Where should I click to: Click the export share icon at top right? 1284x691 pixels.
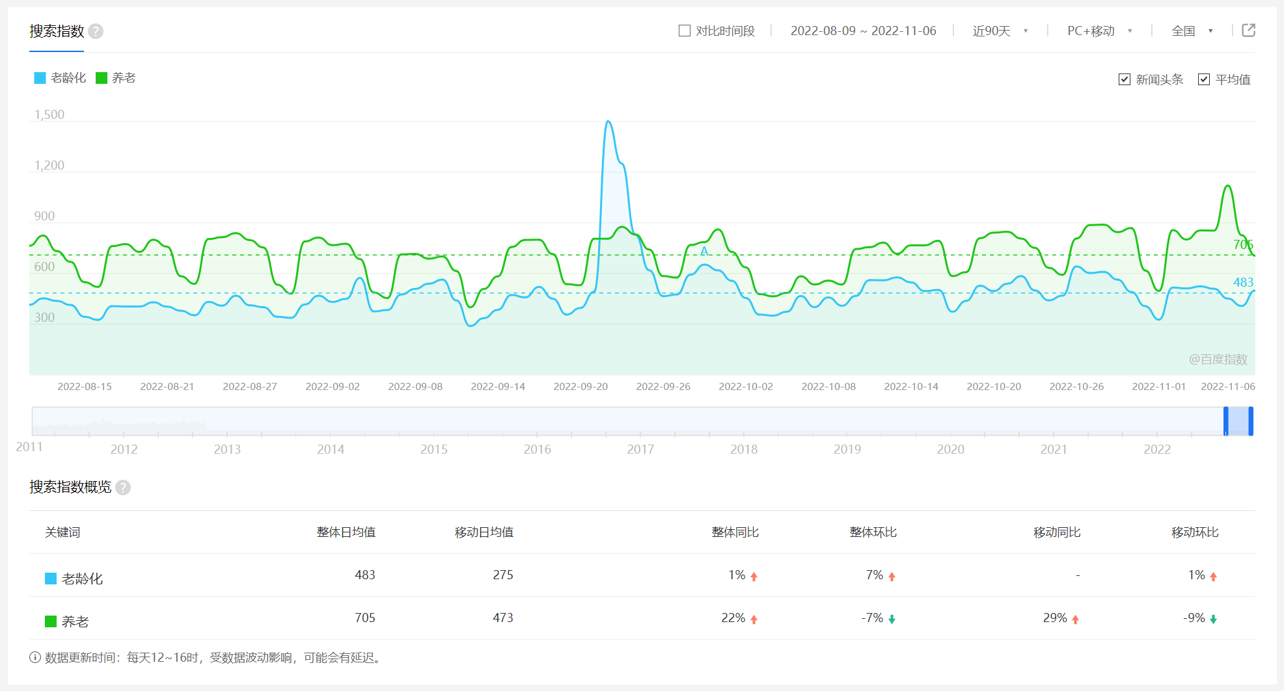pos(1248,31)
